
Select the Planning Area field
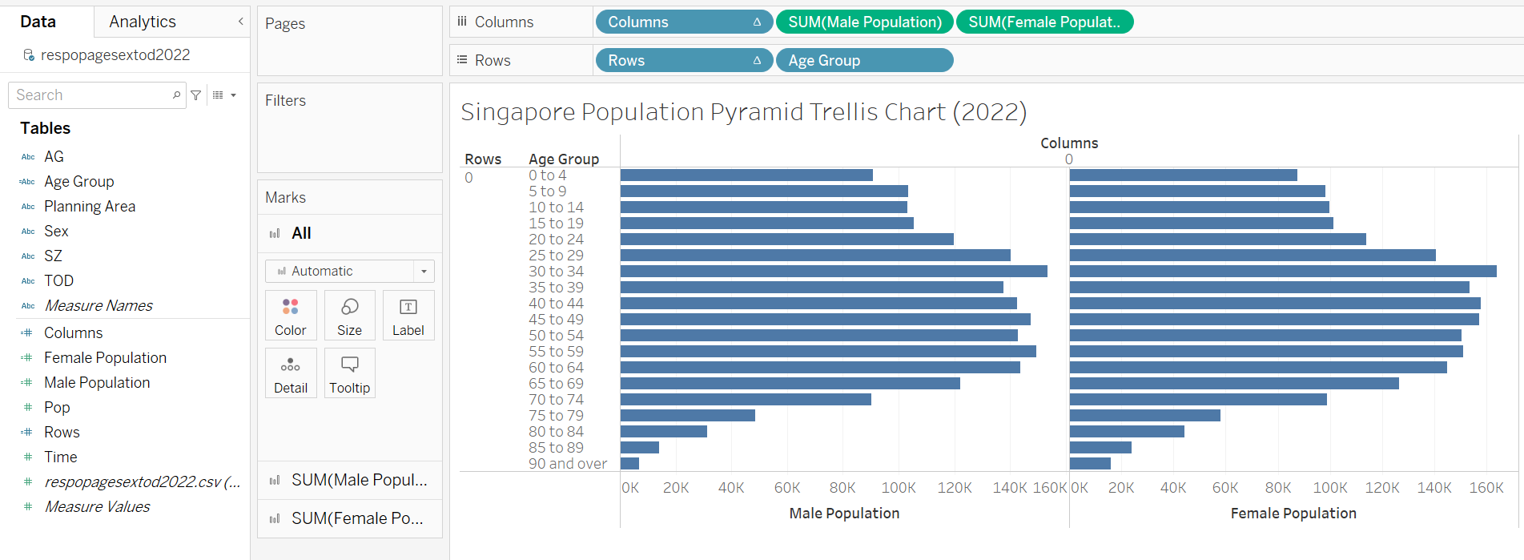pyautogui.click(x=90, y=207)
